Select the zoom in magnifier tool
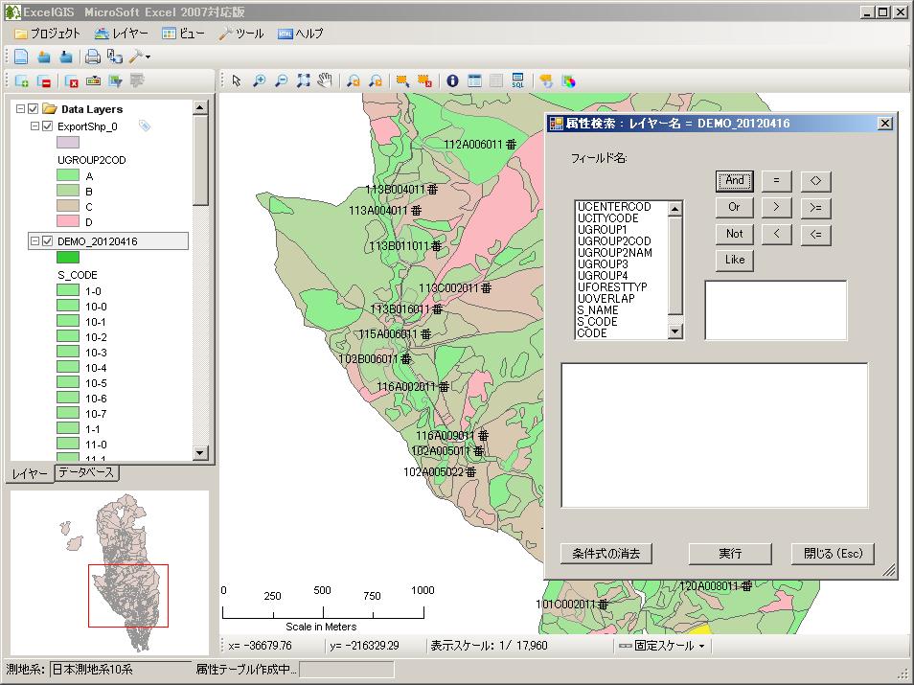This screenshot has height=685, width=914. point(259,81)
